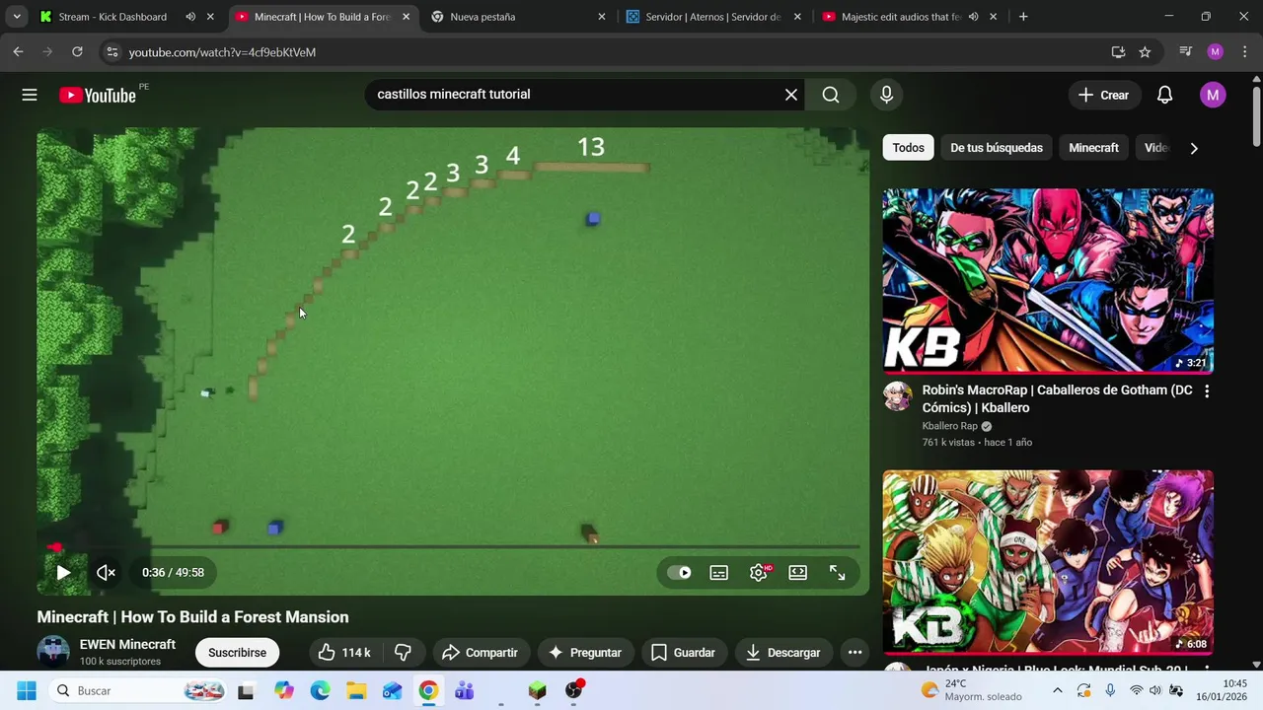1263x710 pixels.
Task: Open the tab search dropdown arrow
Action: 17,17
